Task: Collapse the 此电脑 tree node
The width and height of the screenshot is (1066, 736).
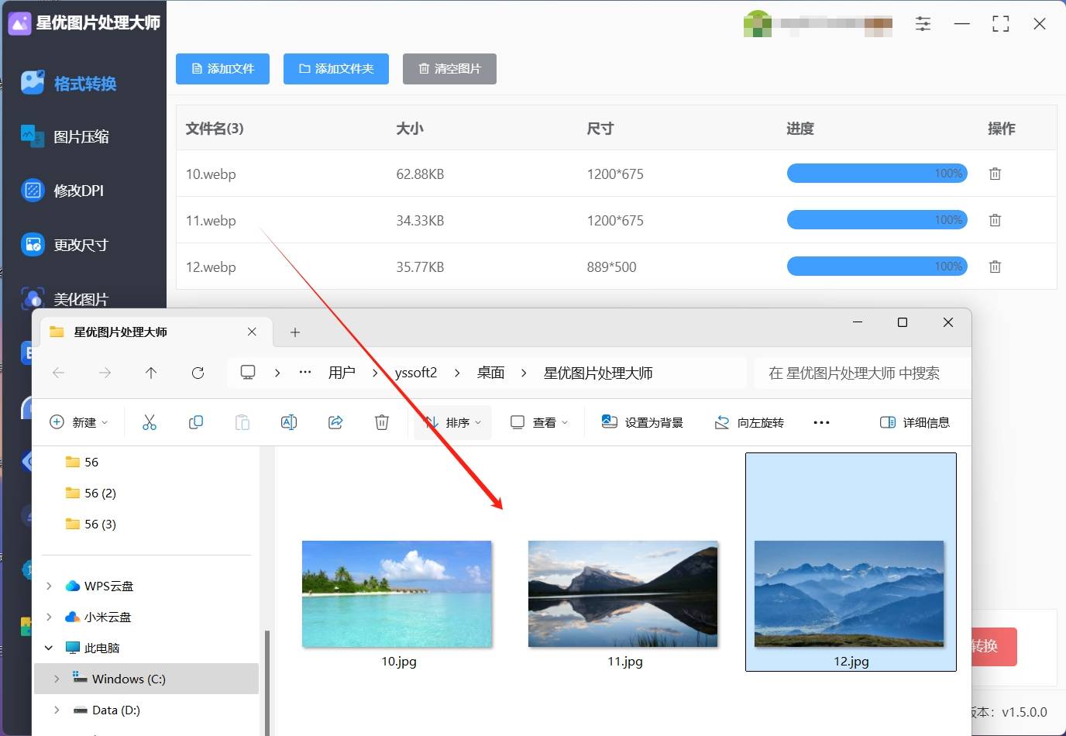Action: click(x=49, y=648)
